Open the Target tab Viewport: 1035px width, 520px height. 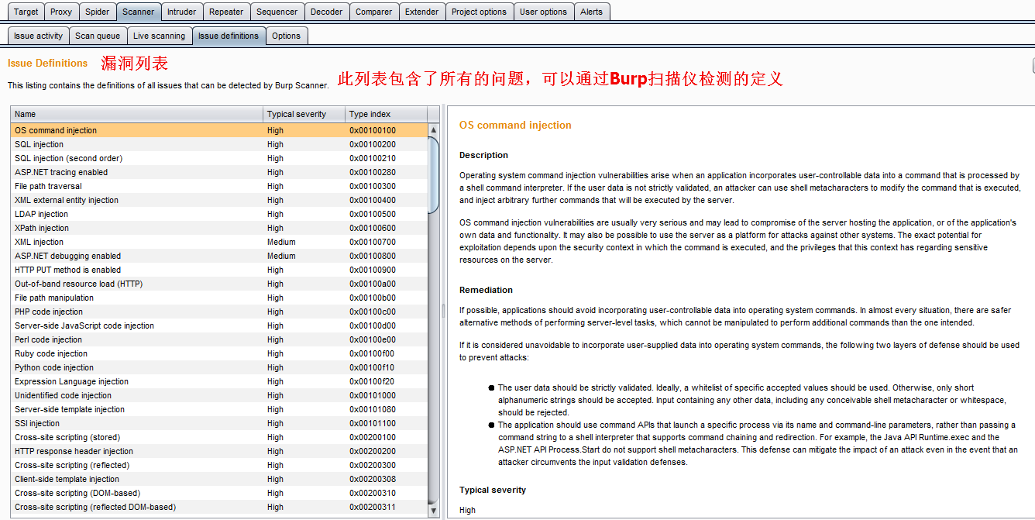coord(26,12)
